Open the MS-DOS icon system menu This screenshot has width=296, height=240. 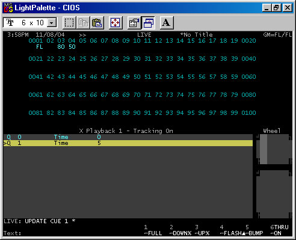pyautogui.click(x=8, y=8)
